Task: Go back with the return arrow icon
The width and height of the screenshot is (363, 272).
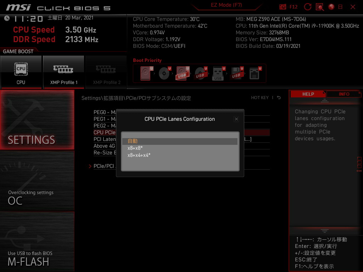Action: 279,98
